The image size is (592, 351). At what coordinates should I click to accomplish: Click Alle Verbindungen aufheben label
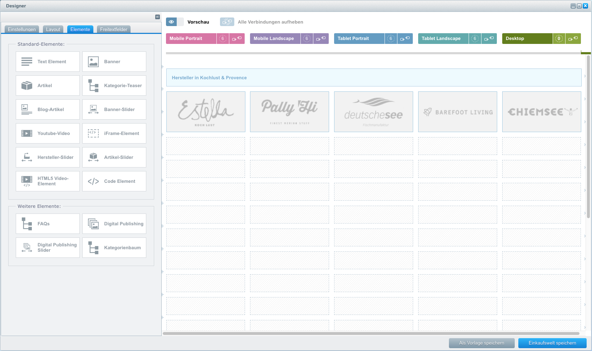[x=270, y=22]
